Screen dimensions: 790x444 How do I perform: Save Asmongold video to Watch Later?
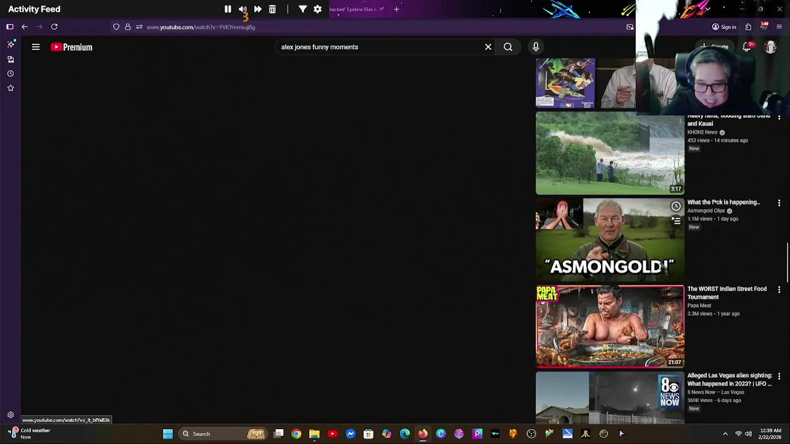[676, 207]
